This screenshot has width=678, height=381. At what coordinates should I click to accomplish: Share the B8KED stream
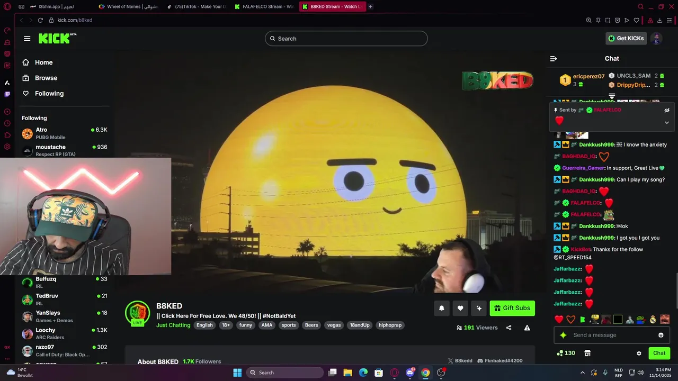[x=508, y=328]
